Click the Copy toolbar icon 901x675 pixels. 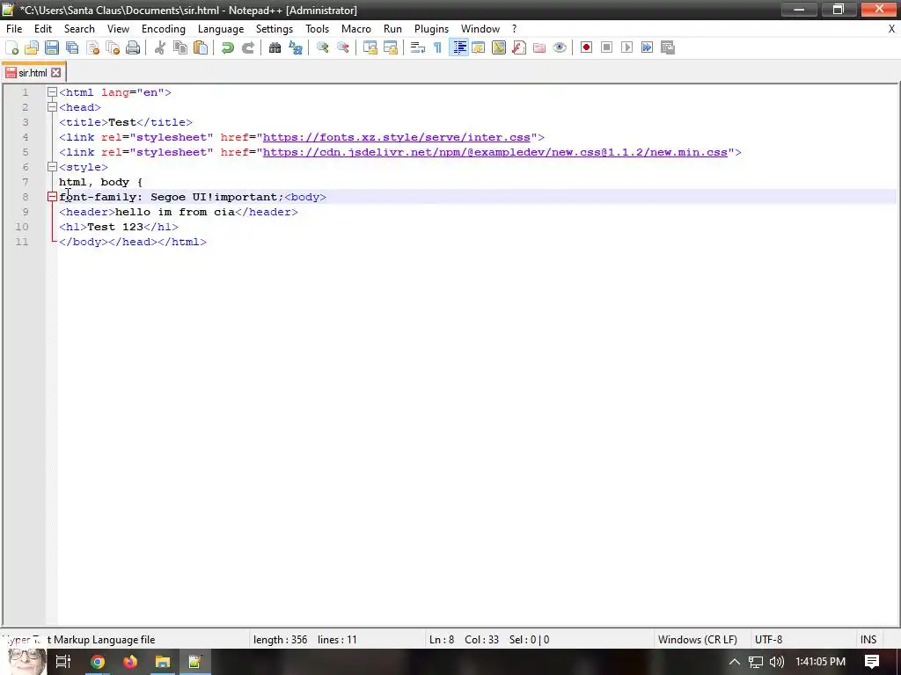(179, 47)
